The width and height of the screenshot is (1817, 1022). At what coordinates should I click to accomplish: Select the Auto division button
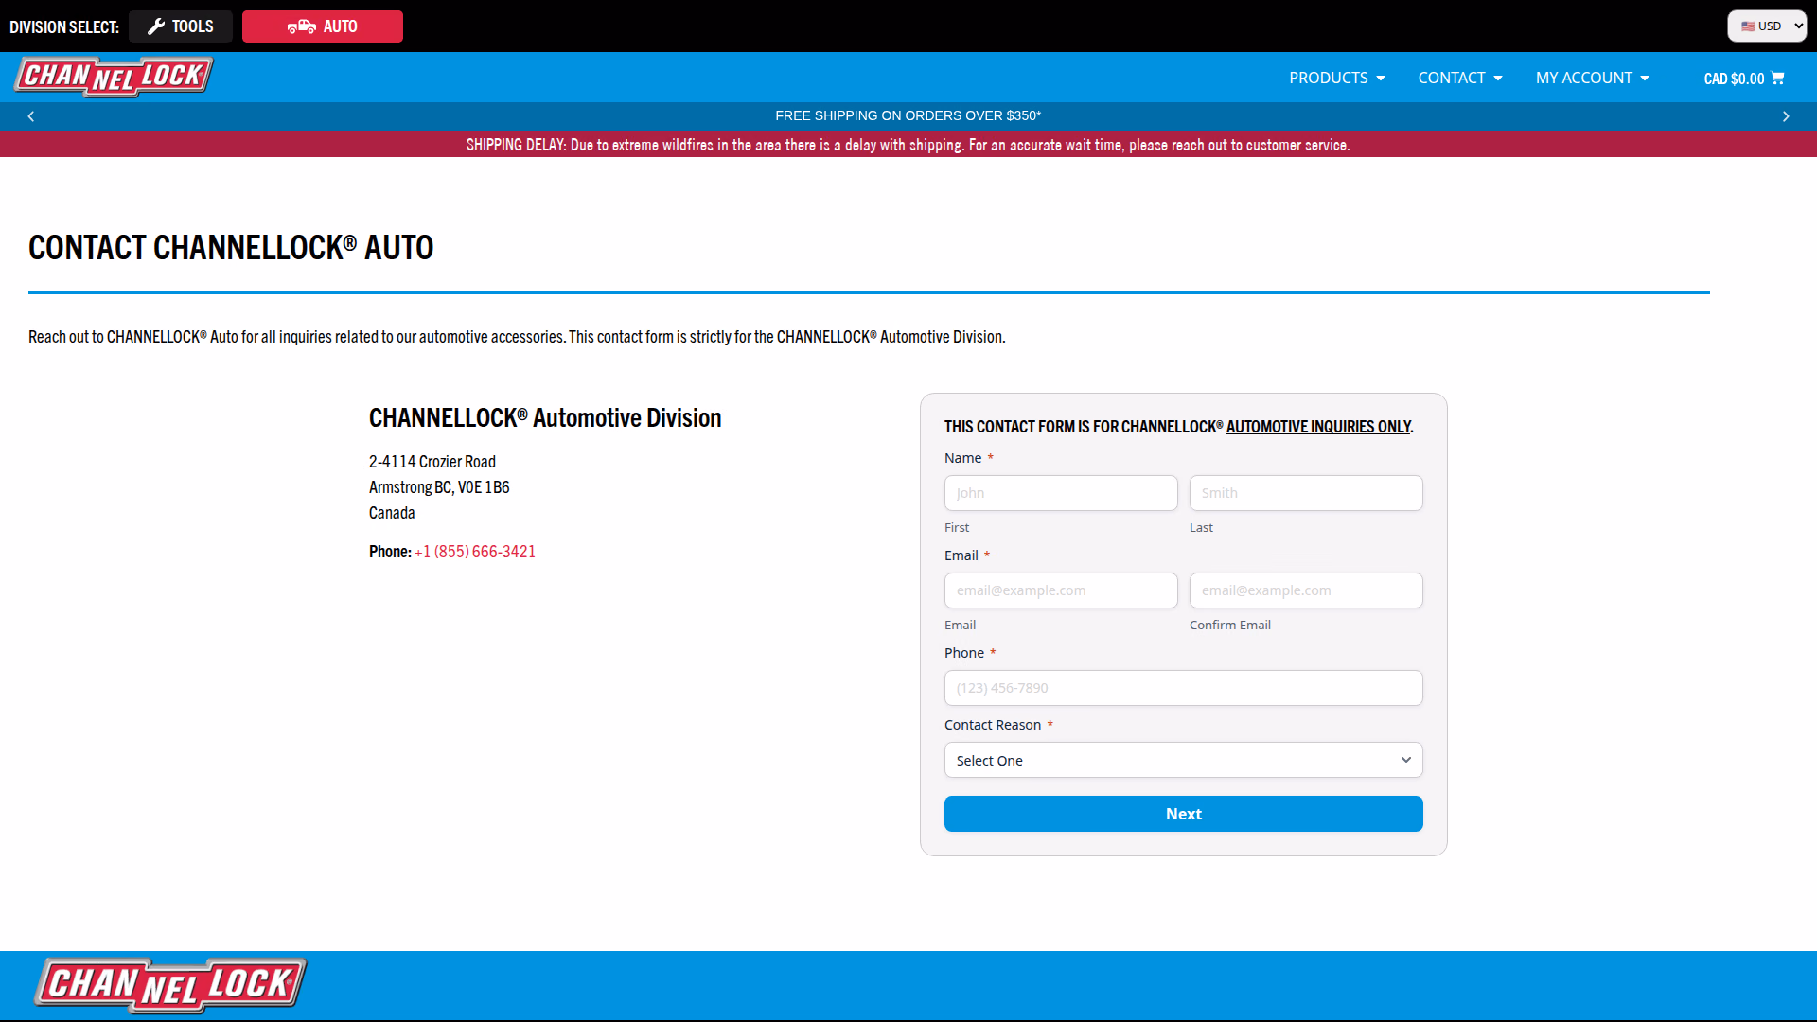[323, 26]
